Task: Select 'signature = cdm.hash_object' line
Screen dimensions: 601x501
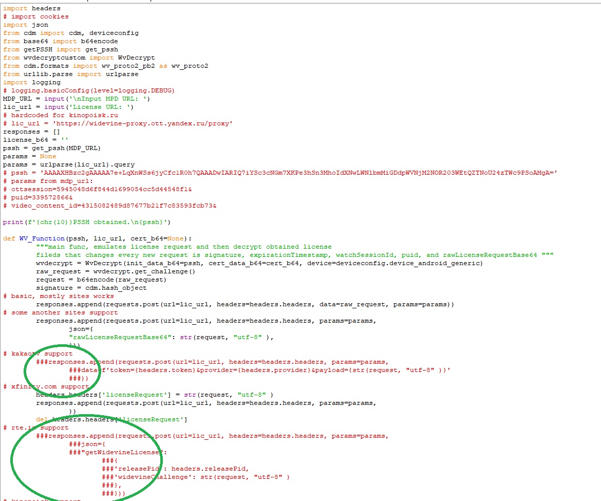Action: 91,289
